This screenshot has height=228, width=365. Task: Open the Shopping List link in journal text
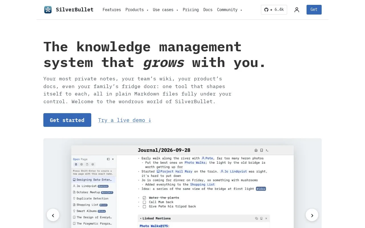(202, 184)
